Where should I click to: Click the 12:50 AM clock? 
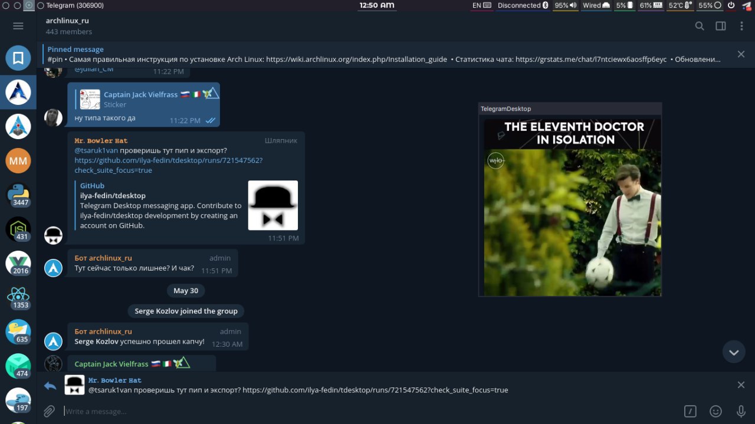376,5
